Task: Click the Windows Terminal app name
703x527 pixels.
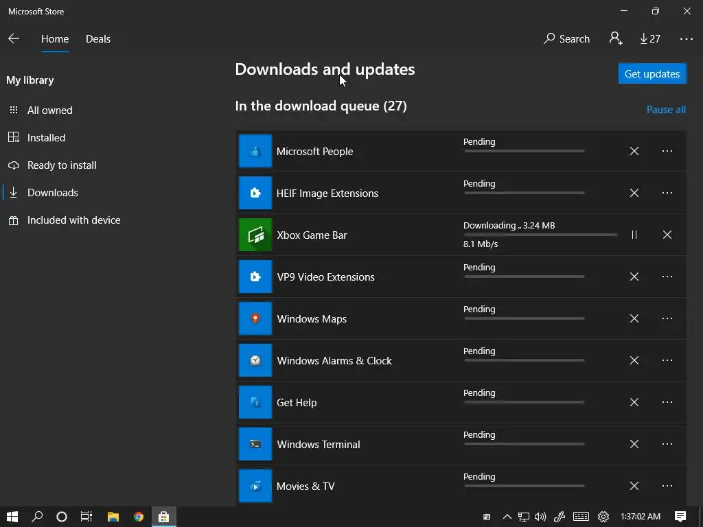Action: coord(319,444)
